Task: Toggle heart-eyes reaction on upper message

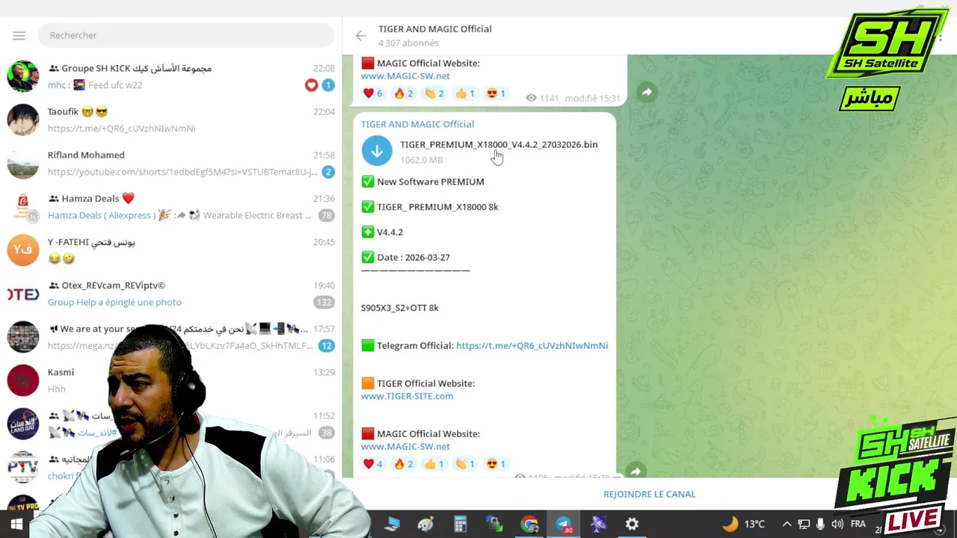Action: [x=496, y=93]
